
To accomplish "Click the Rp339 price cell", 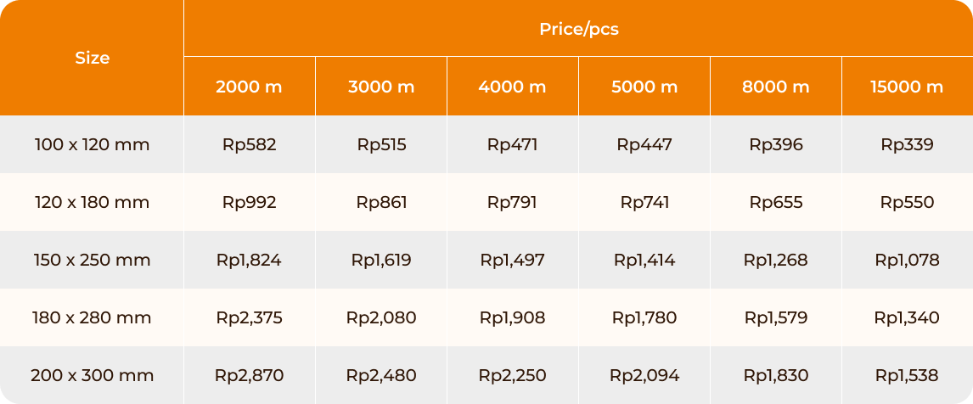I will [x=908, y=144].
